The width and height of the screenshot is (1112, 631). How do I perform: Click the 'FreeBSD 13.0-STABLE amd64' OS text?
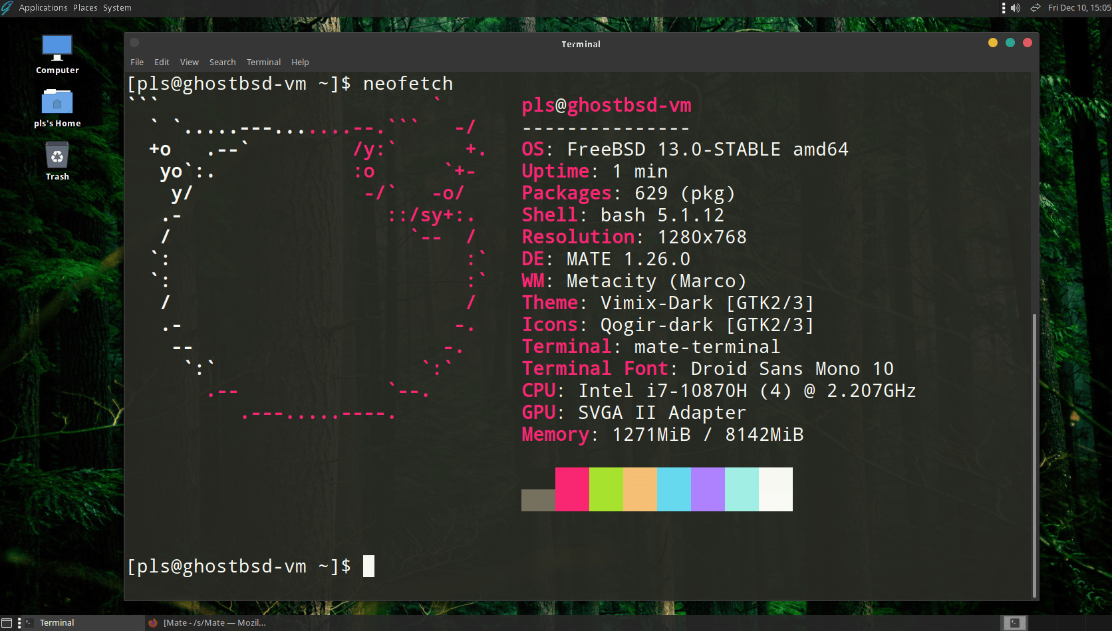[x=708, y=149]
